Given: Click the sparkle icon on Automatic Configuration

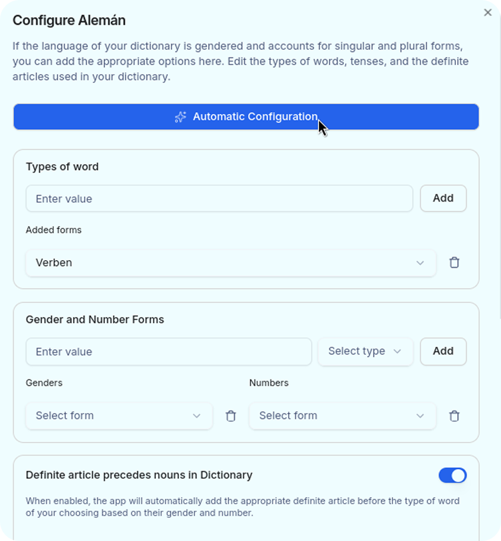Looking at the screenshot, I should pos(180,117).
